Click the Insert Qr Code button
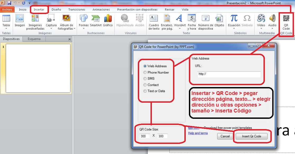Image resolution: width=295 pixels, height=154 pixels. [251, 136]
